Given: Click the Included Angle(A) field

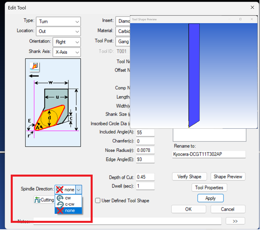Looking at the screenshot, I should (x=145, y=132).
